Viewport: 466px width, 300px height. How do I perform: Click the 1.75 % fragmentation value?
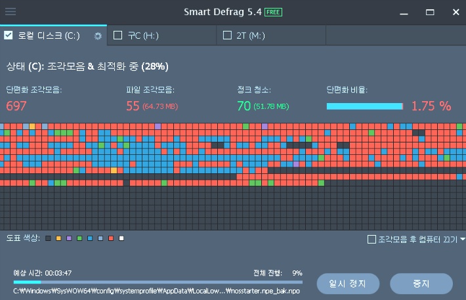[431, 106]
